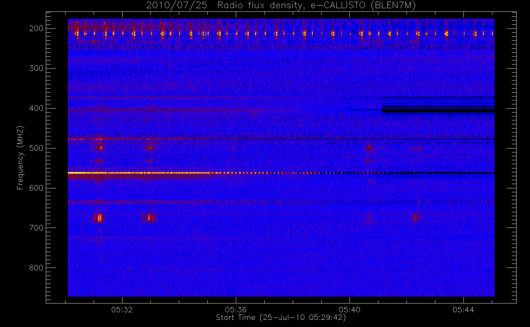Click the 'Frequency (MHZ)' axis label

point(20,158)
